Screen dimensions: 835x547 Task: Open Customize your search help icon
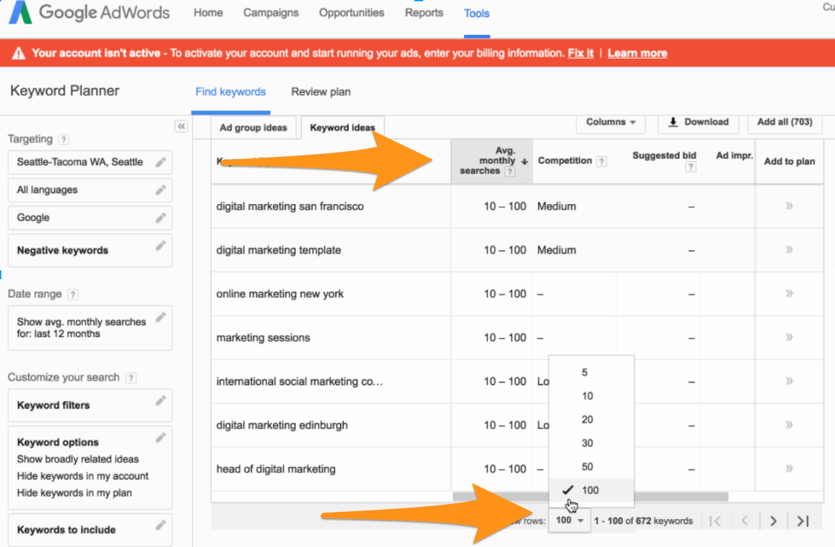tap(130, 377)
